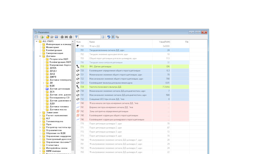Expand the Топливоподача tree node

pos(40,121)
